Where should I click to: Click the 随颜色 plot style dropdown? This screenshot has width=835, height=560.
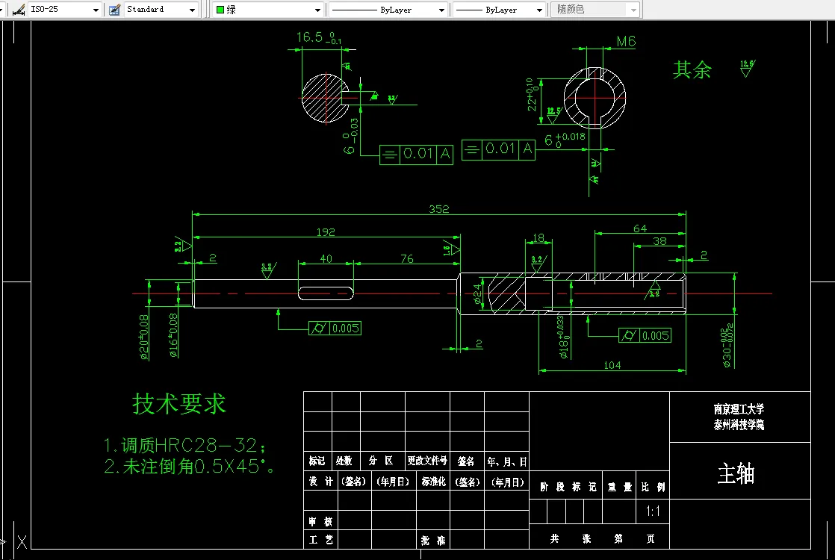click(596, 10)
